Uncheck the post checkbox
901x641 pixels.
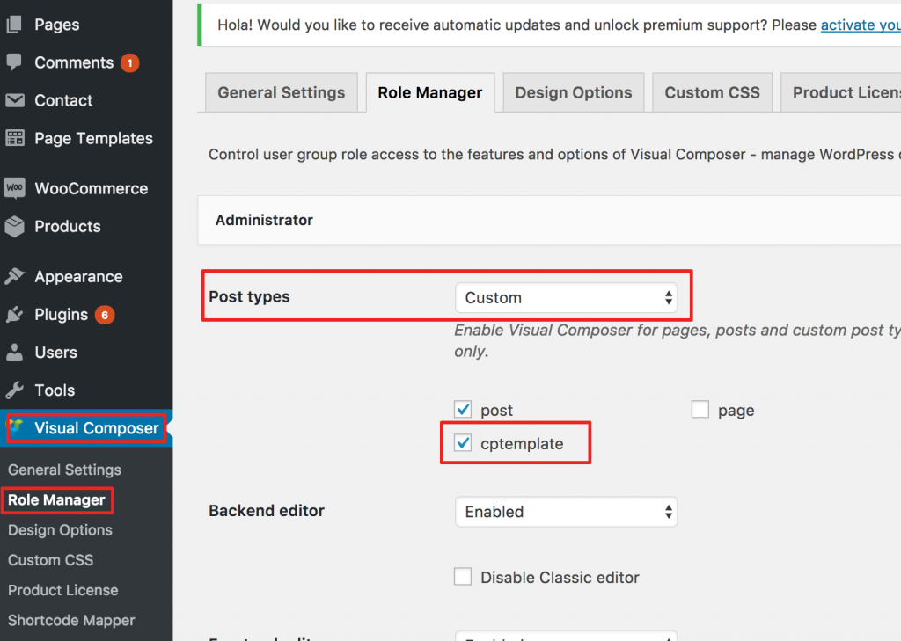click(463, 410)
